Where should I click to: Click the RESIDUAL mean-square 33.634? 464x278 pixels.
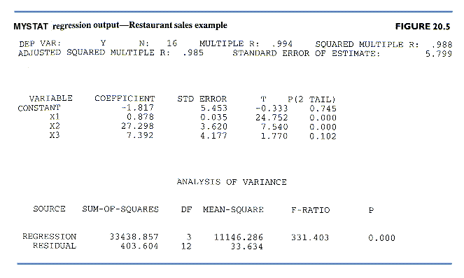247,246
